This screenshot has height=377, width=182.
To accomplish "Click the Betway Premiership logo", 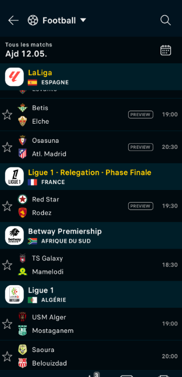I will [x=14, y=236].
